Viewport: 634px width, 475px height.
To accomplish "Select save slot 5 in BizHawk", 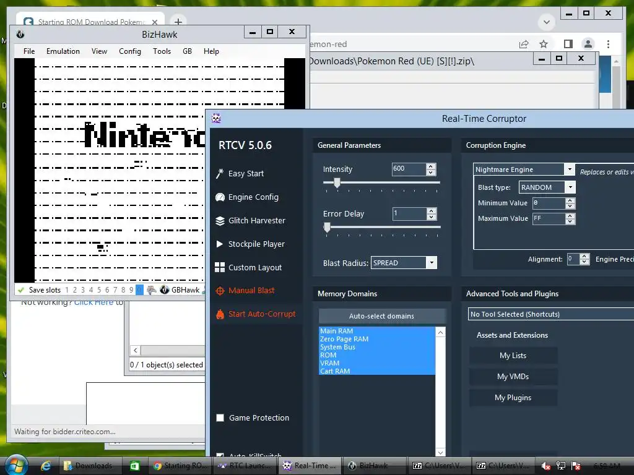I will tap(99, 289).
